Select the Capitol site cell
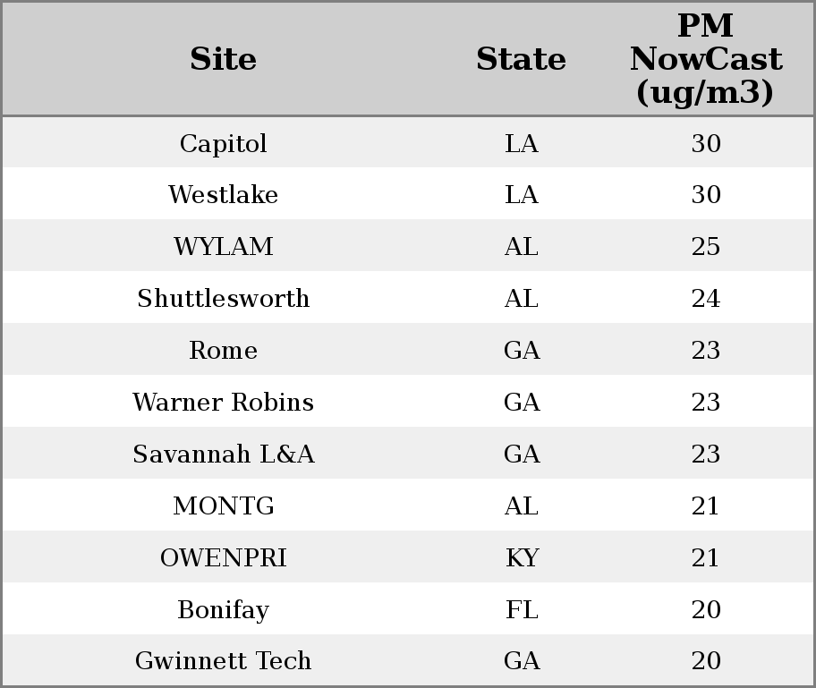816x688 pixels. click(223, 143)
